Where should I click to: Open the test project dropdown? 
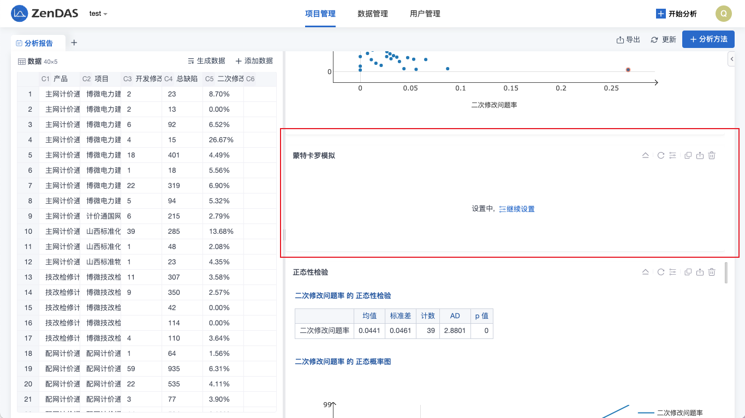(98, 14)
